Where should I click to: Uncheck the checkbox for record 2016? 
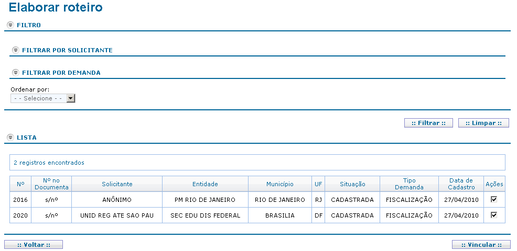pos(493,199)
